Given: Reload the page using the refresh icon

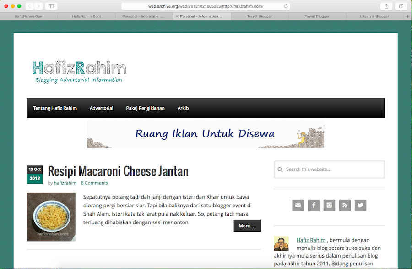Looking at the screenshot, I should click(286, 6).
